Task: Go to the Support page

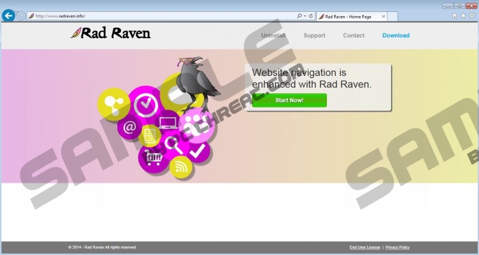Action: click(x=314, y=35)
